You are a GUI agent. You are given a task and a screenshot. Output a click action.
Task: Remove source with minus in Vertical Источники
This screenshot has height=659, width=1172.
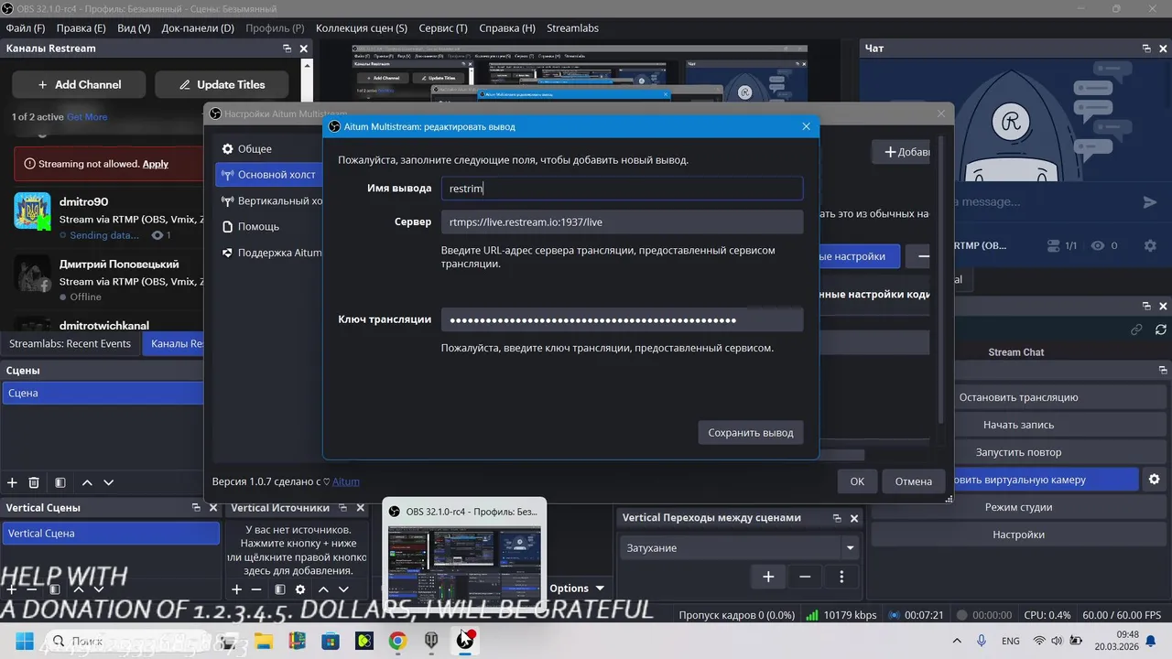coord(256,589)
